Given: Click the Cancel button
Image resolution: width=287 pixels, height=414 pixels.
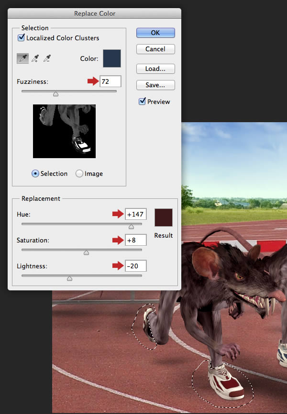Looking at the screenshot, I should pyautogui.click(x=155, y=49).
